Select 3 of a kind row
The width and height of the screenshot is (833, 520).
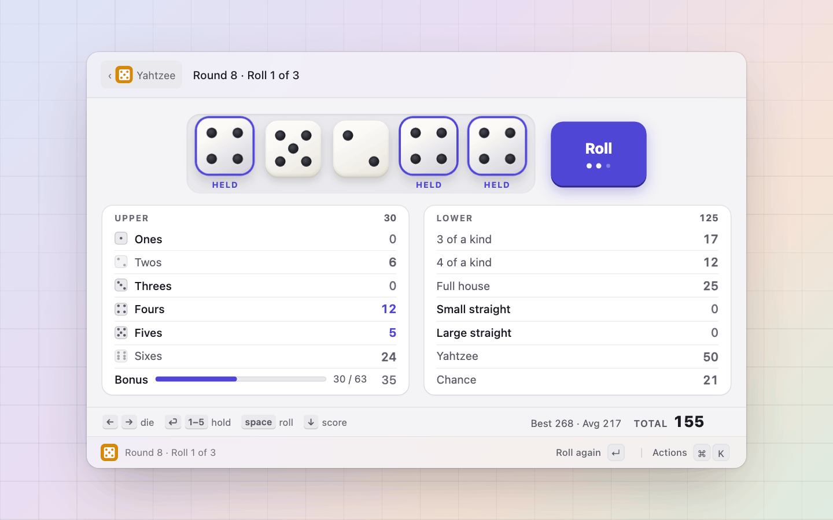point(577,239)
